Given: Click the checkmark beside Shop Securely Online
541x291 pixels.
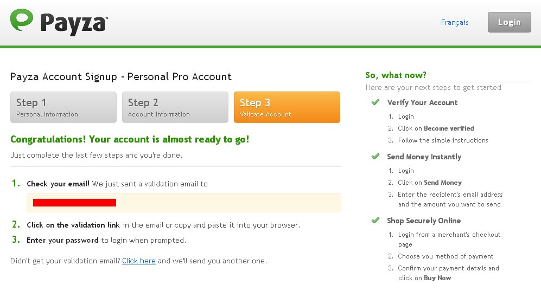Looking at the screenshot, I should [375, 220].
